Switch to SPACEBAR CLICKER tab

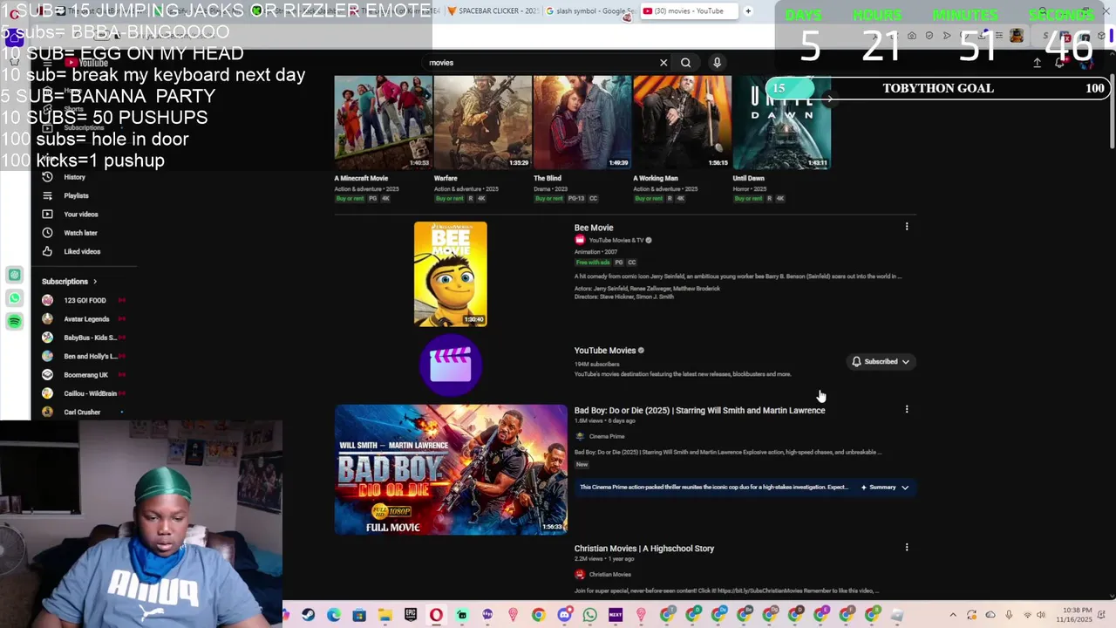pyautogui.click(x=493, y=11)
